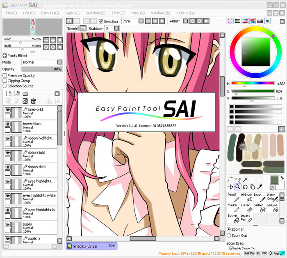Select the Eyedropper color picker tool
This screenshot has height=258, width=287.
(x=260, y=187)
